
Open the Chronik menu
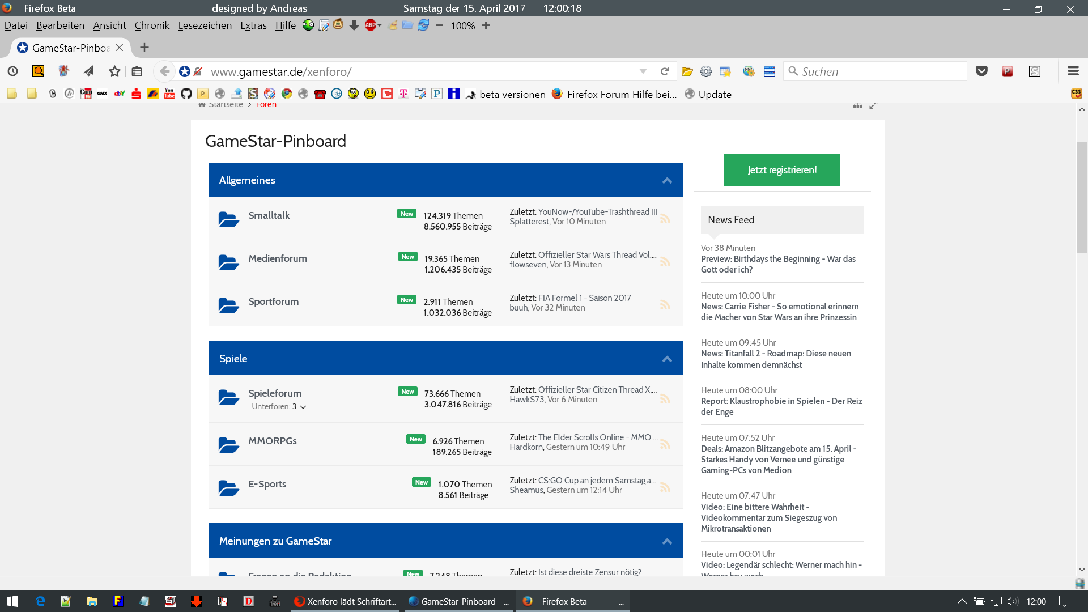pyautogui.click(x=152, y=25)
